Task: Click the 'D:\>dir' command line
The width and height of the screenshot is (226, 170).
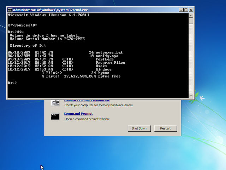Action: coord(16,32)
